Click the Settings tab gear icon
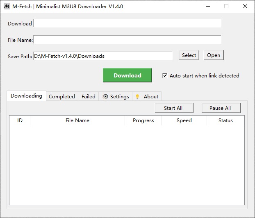The height and width of the screenshot is (218, 255). click(x=105, y=97)
